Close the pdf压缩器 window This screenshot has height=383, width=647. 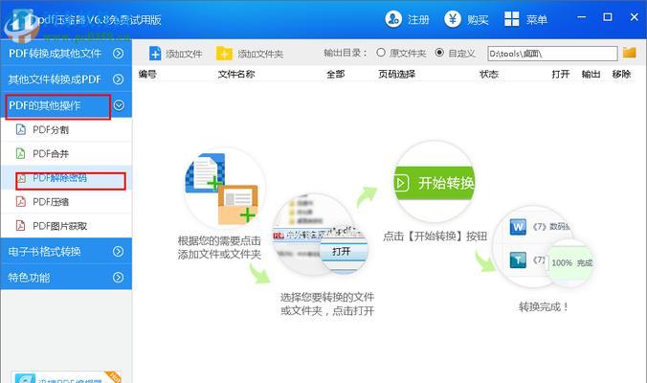(635, 17)
